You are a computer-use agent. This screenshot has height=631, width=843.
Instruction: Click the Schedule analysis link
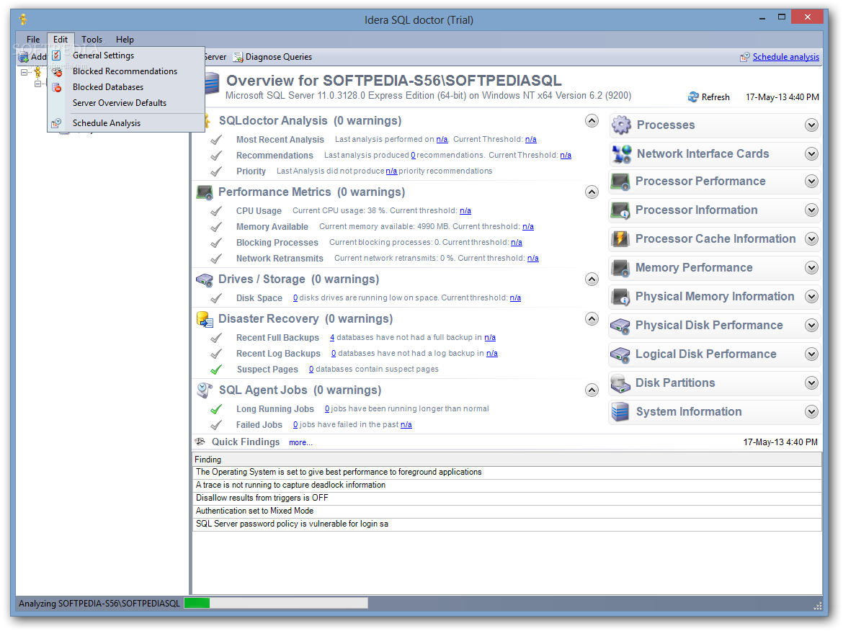click(785, 57)
